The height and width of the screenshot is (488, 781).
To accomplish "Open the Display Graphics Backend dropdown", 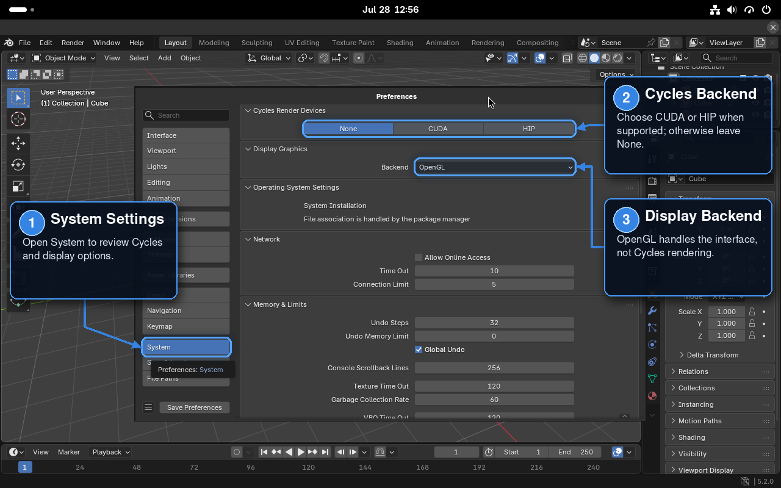I will tap(495, 167).
